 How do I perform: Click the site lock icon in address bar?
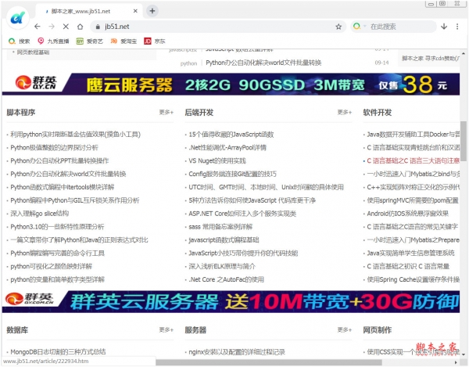point(98,27)
